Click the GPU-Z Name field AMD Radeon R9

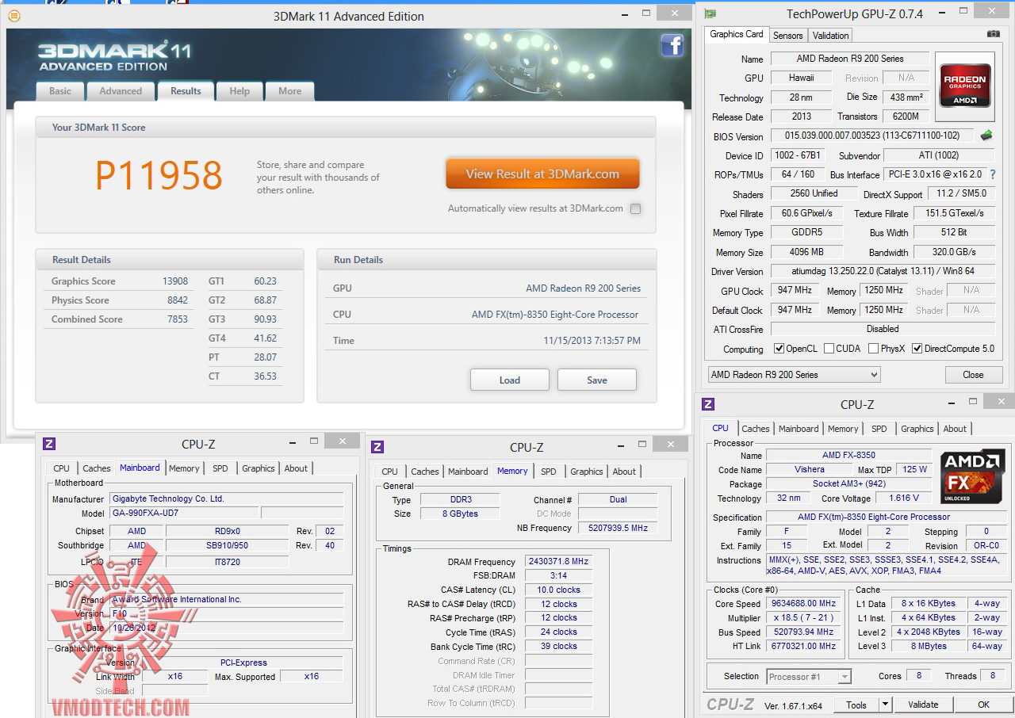850,59
